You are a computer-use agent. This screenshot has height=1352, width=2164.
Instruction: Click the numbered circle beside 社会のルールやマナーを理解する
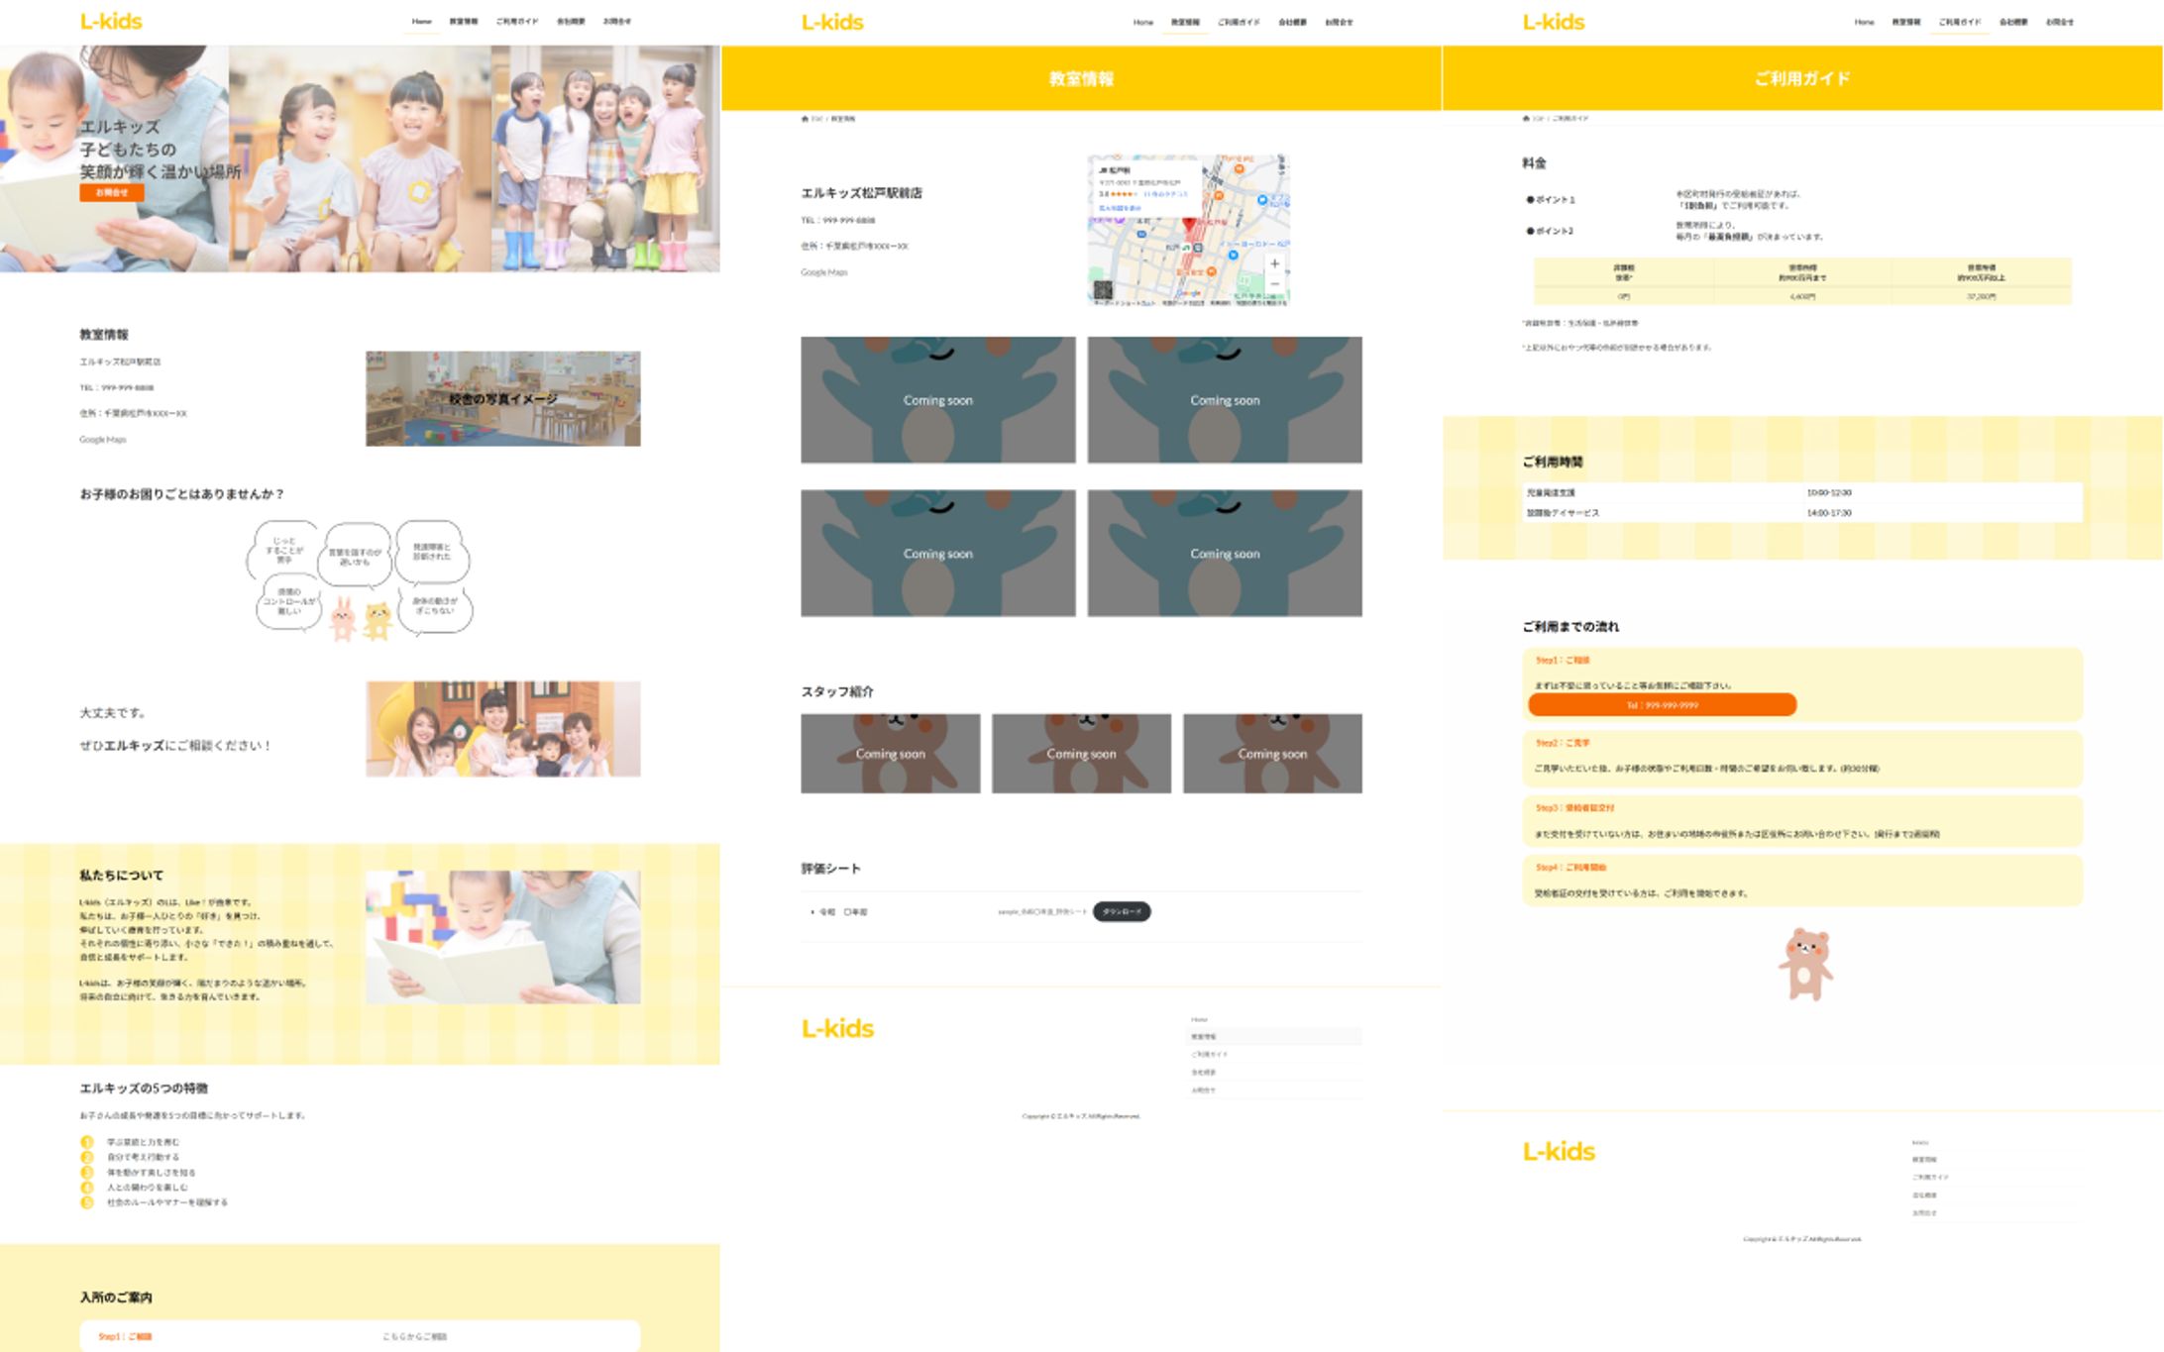click(x=87, y=1202)
